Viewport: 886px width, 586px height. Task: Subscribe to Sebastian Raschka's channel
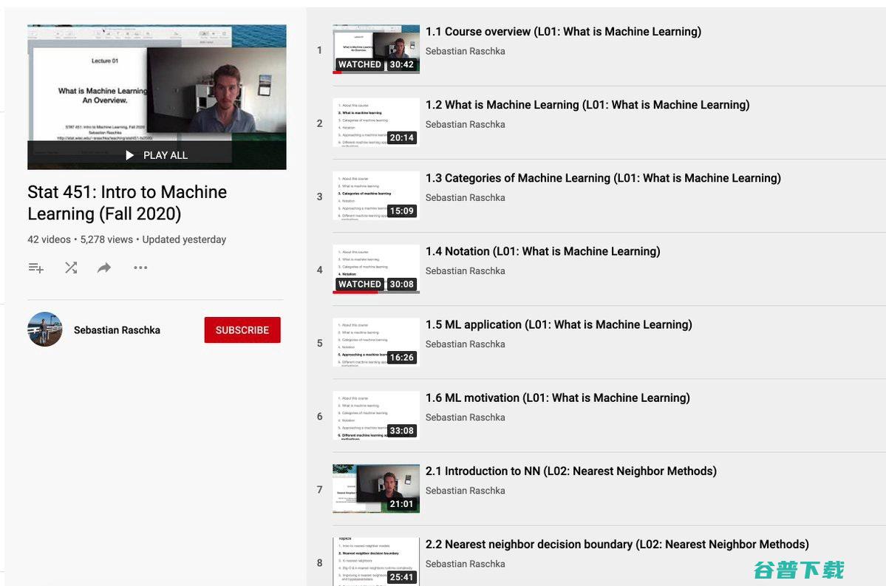(x=242, y=330)
